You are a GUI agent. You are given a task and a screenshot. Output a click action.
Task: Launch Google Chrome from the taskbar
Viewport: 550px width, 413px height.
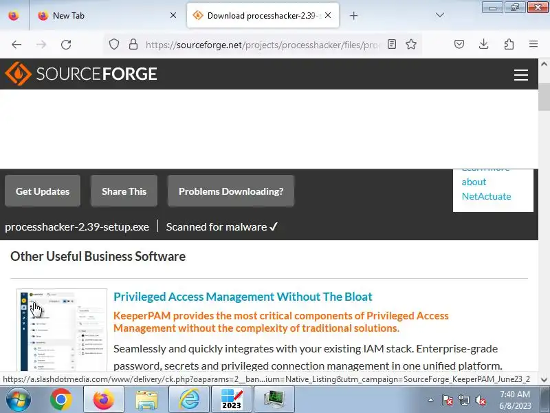click(x=61, y=400)
